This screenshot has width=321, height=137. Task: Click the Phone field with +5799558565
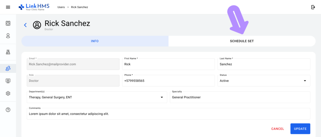coord(168,81)
